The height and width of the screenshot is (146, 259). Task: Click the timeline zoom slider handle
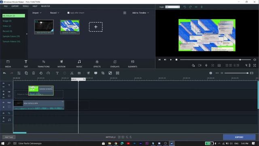pos(248,73)
